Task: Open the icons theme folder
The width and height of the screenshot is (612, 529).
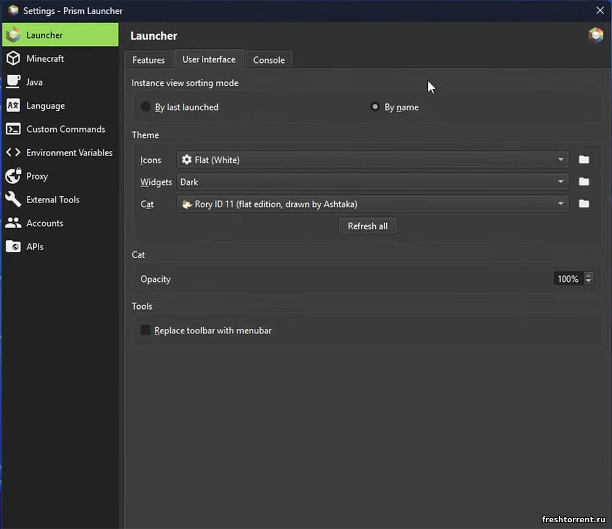Action: pos(584,160)
